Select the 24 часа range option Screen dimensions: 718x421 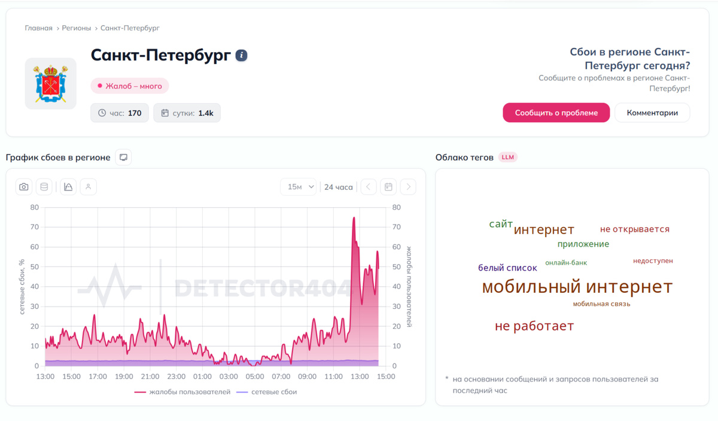[x=339, y=187]
